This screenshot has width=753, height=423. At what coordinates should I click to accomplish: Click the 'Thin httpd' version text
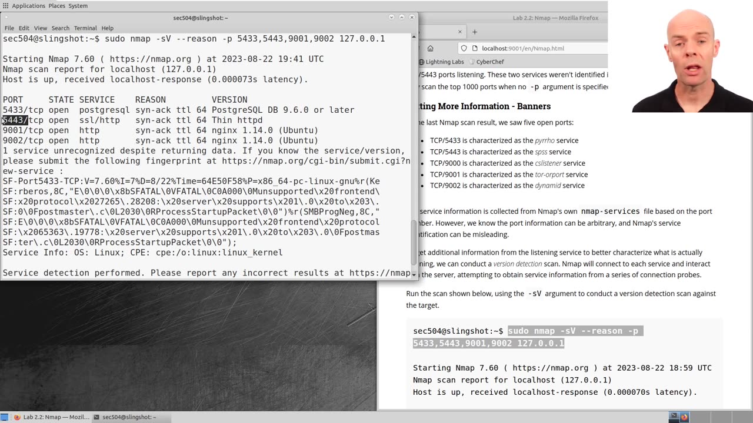click(x=237, y=120)
